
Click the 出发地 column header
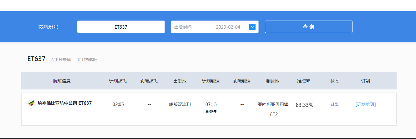[x=180, y=81]
